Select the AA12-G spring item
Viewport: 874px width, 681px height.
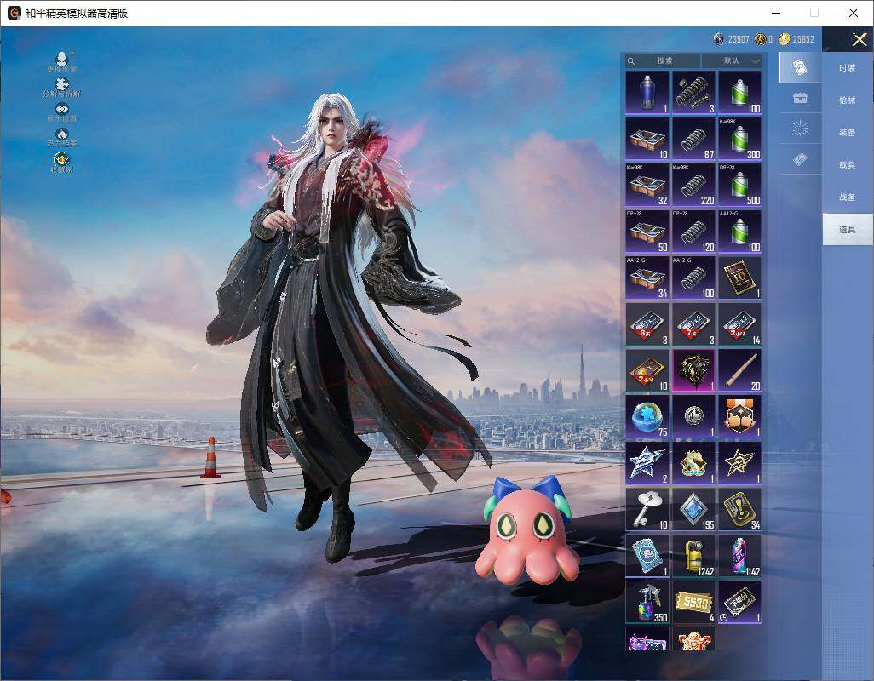(693, 278)
